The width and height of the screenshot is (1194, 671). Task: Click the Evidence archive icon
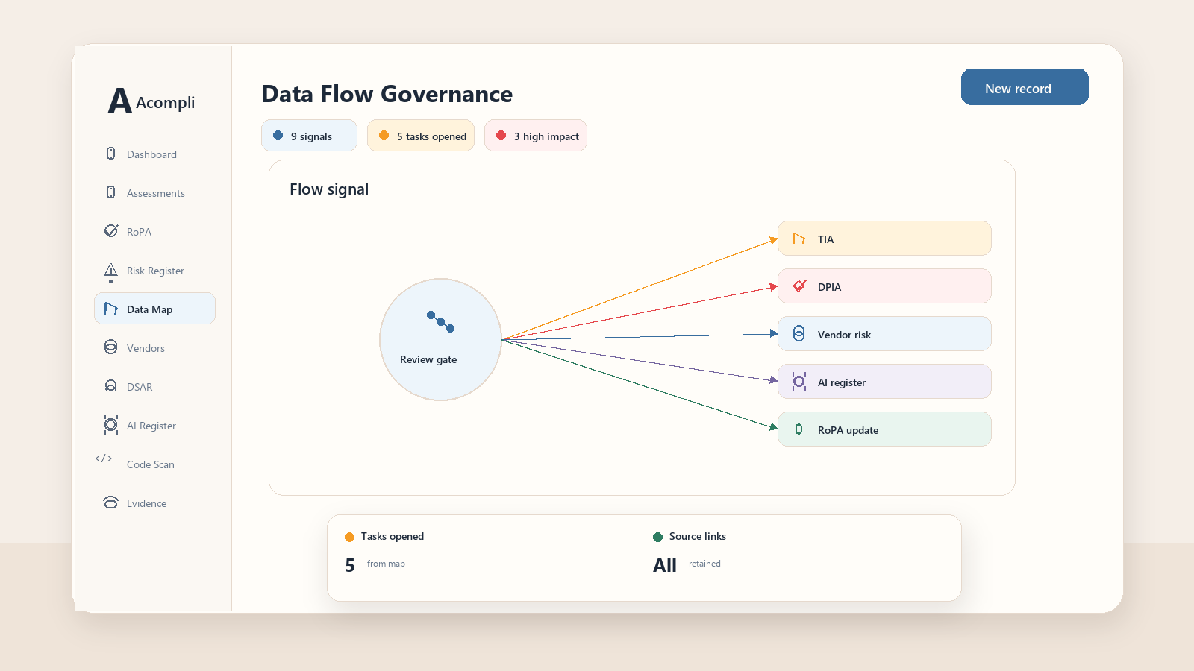pyautogui.click(x=110, y=503)
